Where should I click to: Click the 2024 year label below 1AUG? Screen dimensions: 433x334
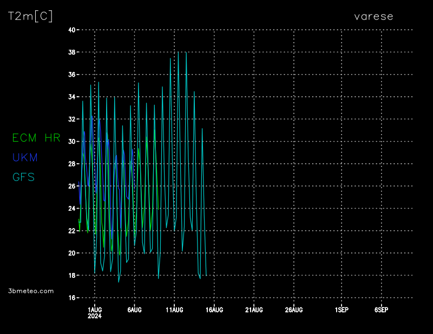(x=95, y=316)
